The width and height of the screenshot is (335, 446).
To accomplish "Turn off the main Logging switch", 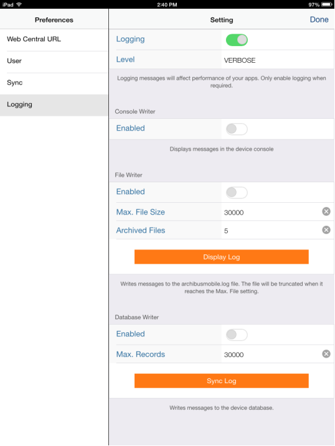I will 237,40.
